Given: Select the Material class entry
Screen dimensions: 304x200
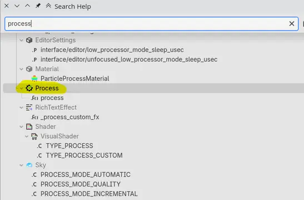Looking at the screenshot, I should pos(47,69).
